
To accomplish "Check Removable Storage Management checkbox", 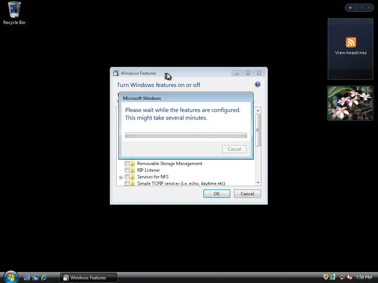I will (x=127, y=164).
